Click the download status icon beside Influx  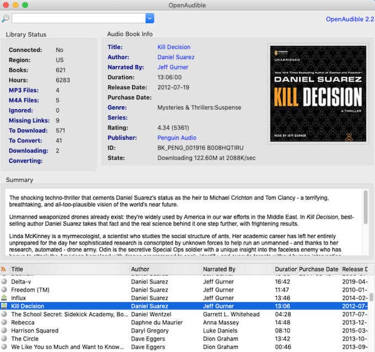pos(4,298)
